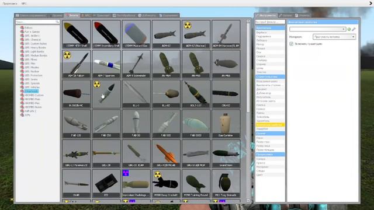Click the green add-preset icon
This screenshot has height=210, width=374.
point(349,29)
